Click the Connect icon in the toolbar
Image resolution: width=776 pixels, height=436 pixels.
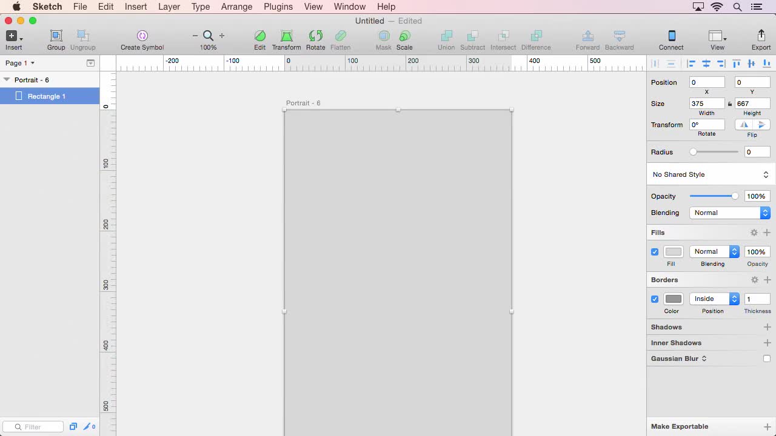(x=671, y=36)
